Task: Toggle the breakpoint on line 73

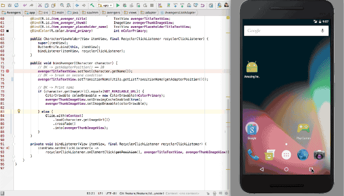Action: pyautogui.click(x=8, y=71)
